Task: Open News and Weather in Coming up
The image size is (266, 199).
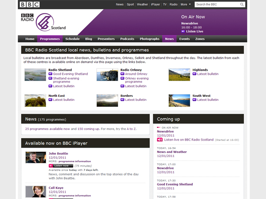Action: click(x=172, y=152)
